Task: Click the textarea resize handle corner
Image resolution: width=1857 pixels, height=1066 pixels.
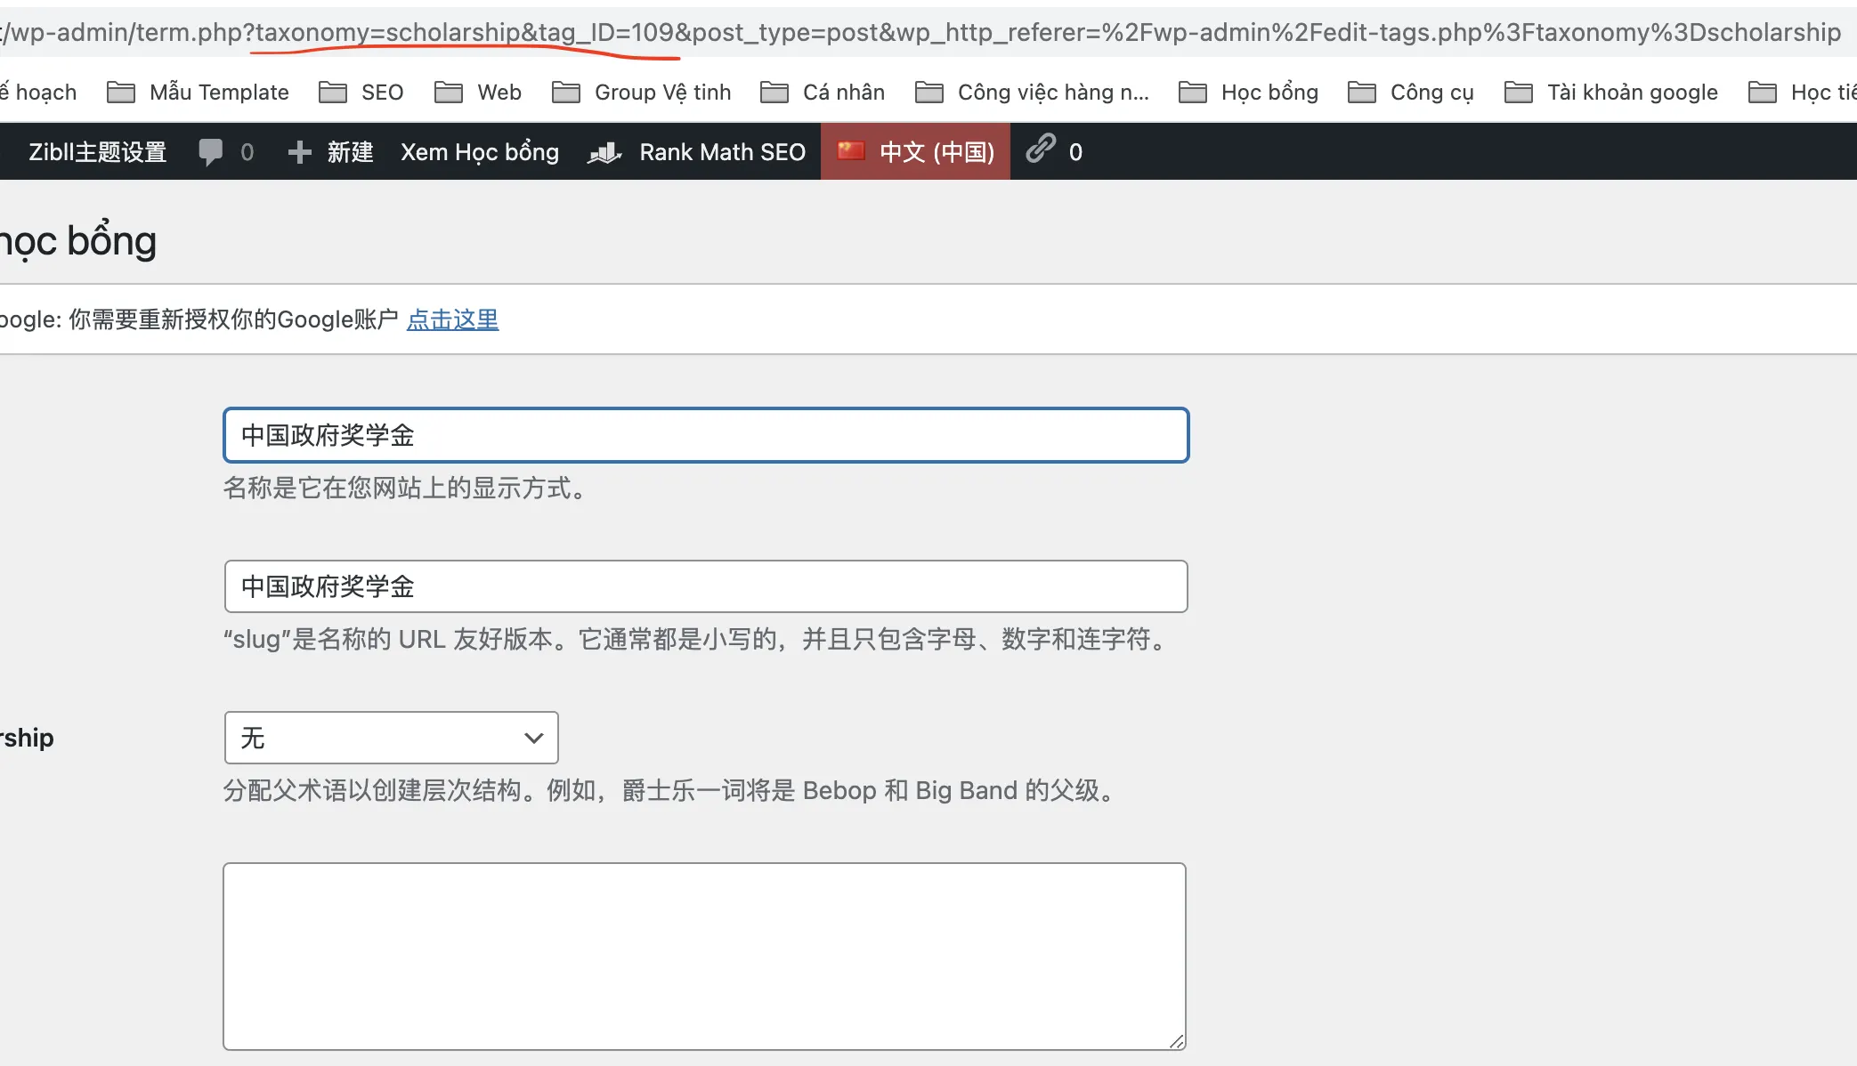Action: 1177,1041
